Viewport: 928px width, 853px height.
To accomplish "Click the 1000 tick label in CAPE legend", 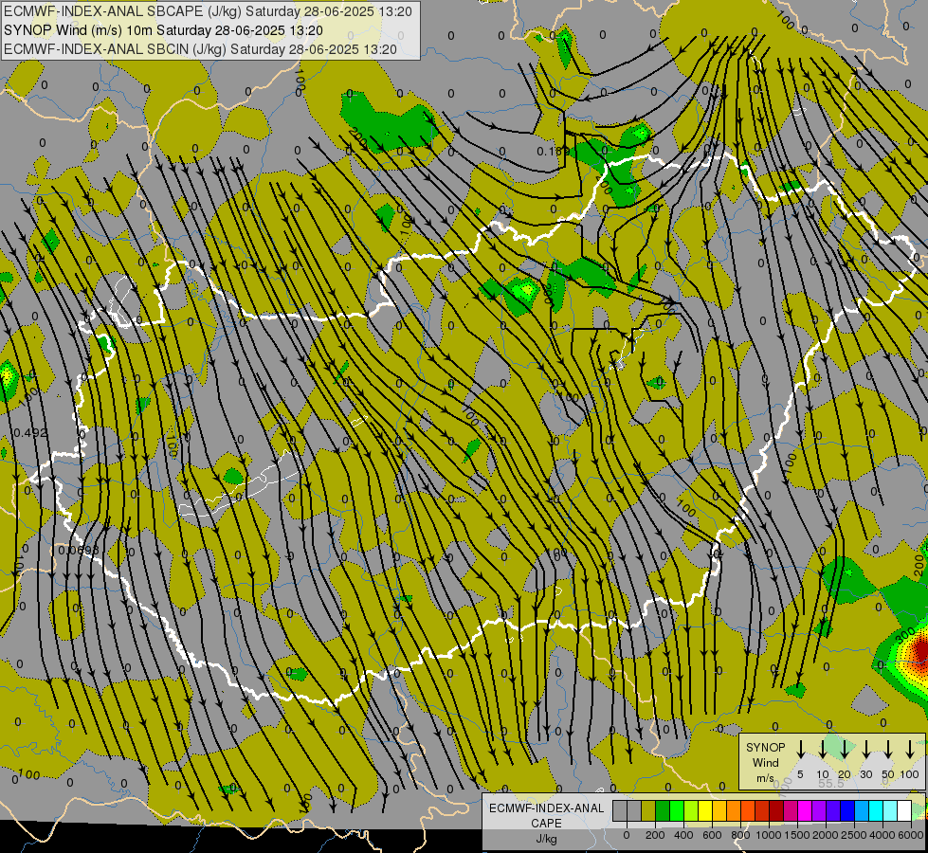I will click(x=769, y=835).
